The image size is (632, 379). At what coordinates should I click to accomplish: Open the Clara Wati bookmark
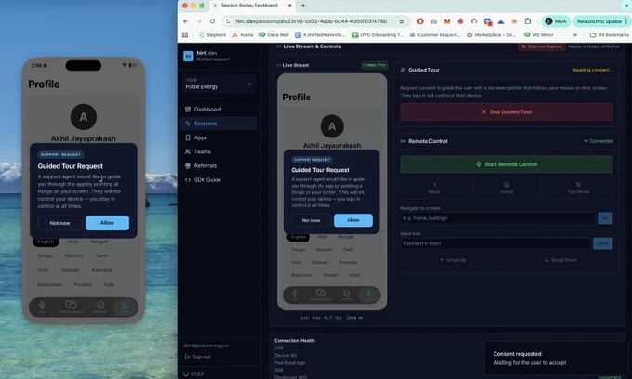coord(273,35)
